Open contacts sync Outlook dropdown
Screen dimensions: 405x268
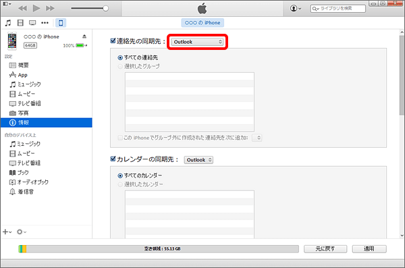[x=197, y=42]
